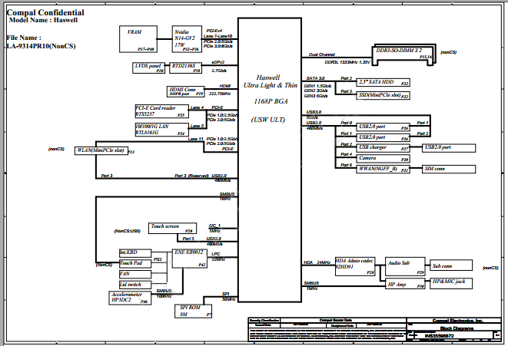Click the FAN block
508x346 pixels.
(x=135, y=274)
